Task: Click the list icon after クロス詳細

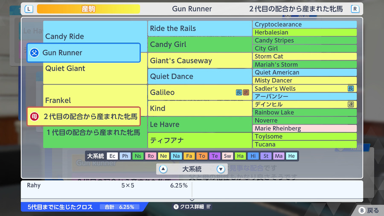Action: [208, 207]
